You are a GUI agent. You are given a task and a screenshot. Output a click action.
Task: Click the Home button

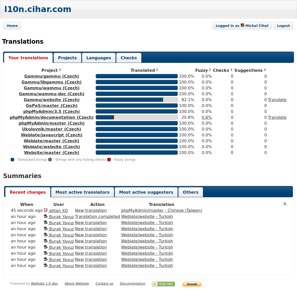click(12, 26)
